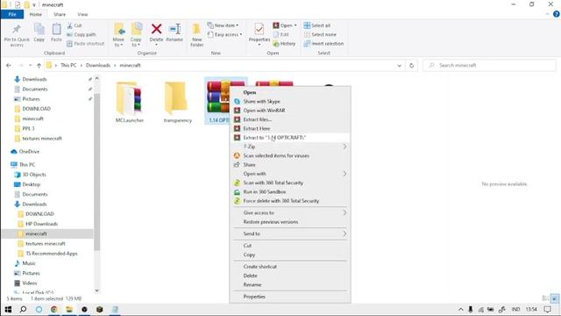Screen dimensions: 561x316
Task: Select 15 Recommended Apps folder
Action: point(47,254)
